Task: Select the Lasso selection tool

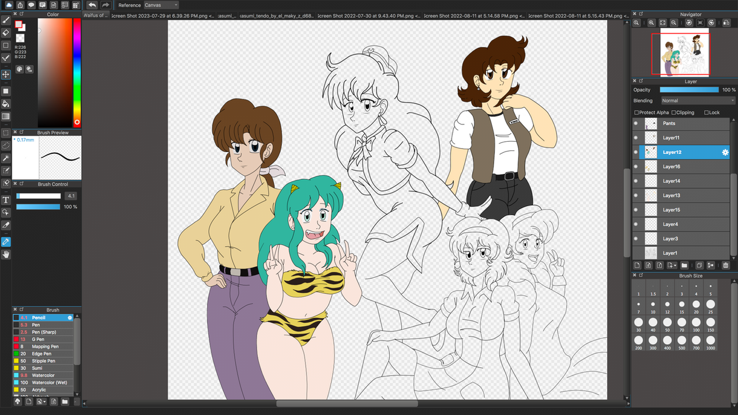Action: 6,146
